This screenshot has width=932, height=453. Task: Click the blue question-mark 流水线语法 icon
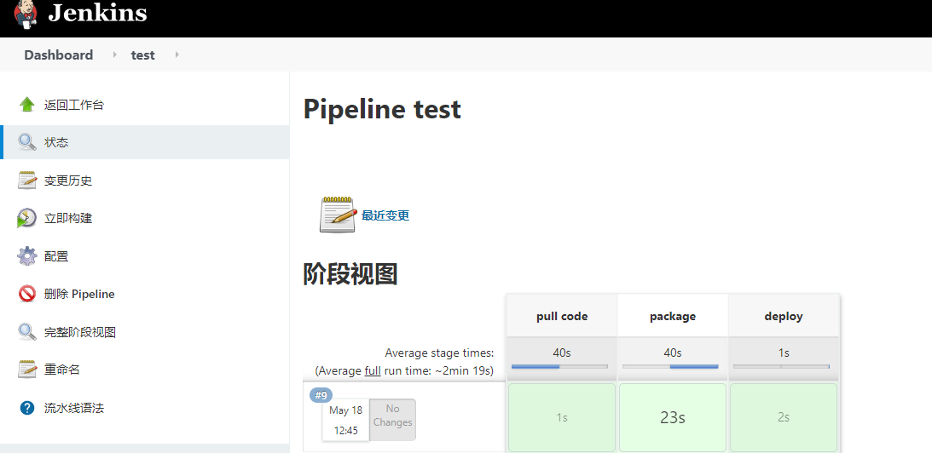[x=27, y=408]
